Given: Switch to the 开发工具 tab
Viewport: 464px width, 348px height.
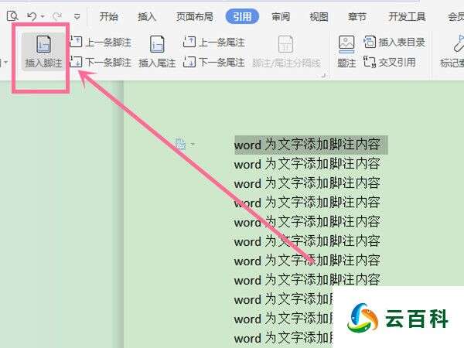Looking at the screenshot, I should [x=407, y=16].
